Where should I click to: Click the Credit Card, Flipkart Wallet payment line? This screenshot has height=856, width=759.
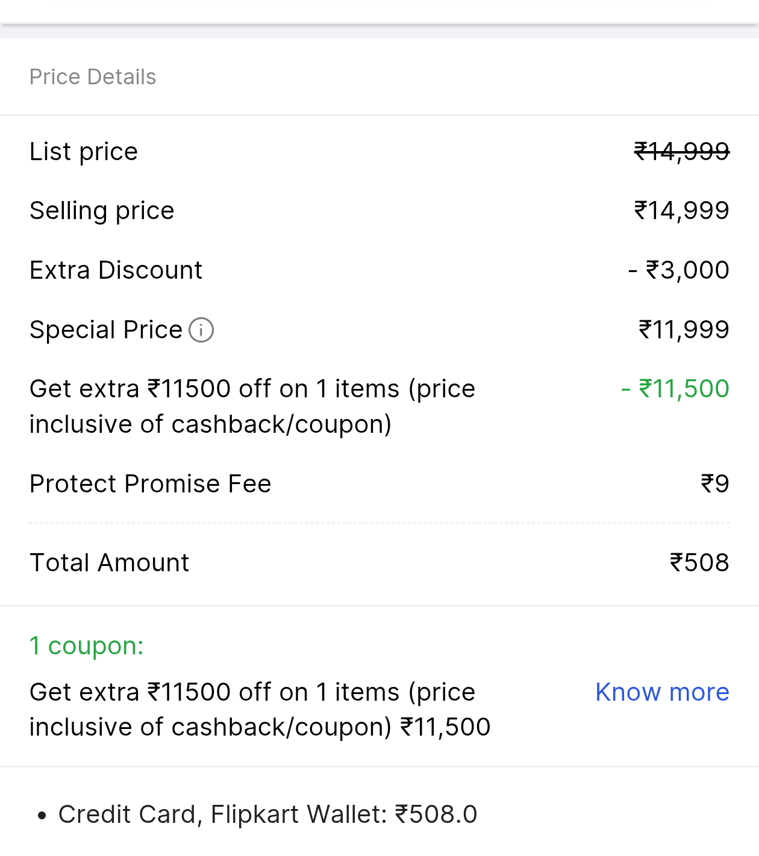(x=267, y=814)
